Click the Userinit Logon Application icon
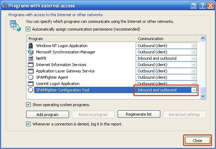Image resolution: width=216 pixels, height=149 pixels. 31,84
